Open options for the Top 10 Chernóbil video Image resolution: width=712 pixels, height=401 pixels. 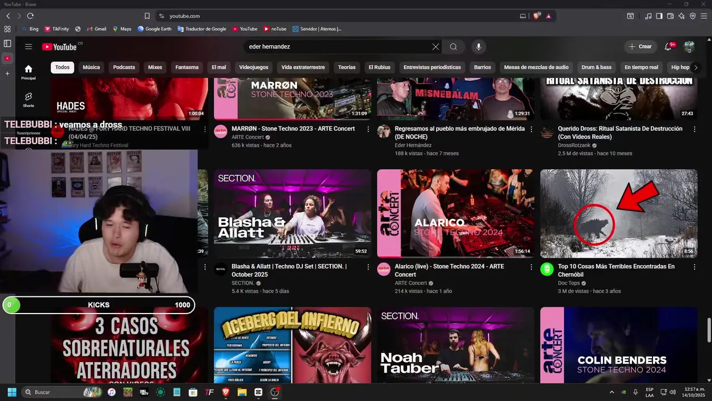[694, 267]
